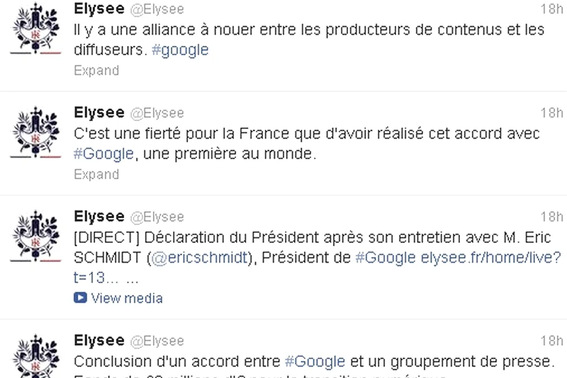Open #Google hashtag in the Conclusion tweet

315,361
